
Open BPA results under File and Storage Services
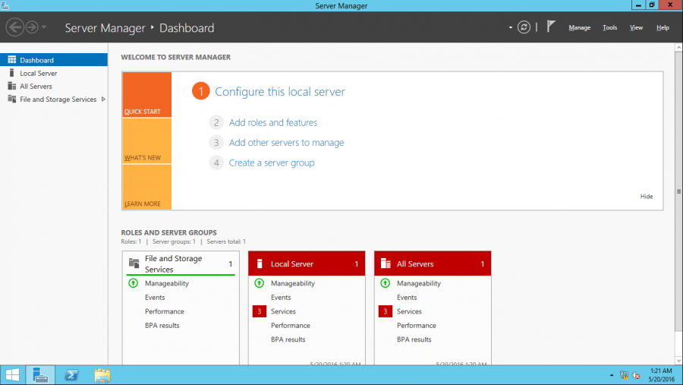162,325
